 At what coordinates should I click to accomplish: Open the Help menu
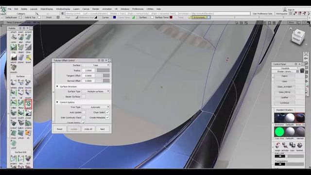coord(158,9)
